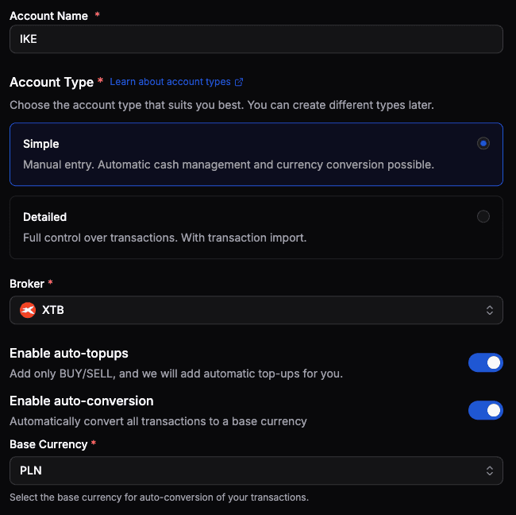Click the up-down chevron icon in Base Currency field

(490, 470)
